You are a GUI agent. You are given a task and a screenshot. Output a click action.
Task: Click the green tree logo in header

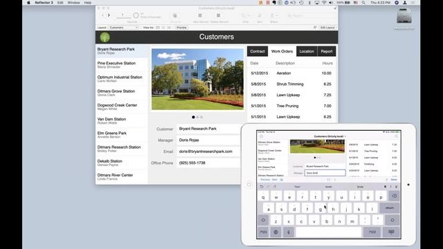pos(105,37)
